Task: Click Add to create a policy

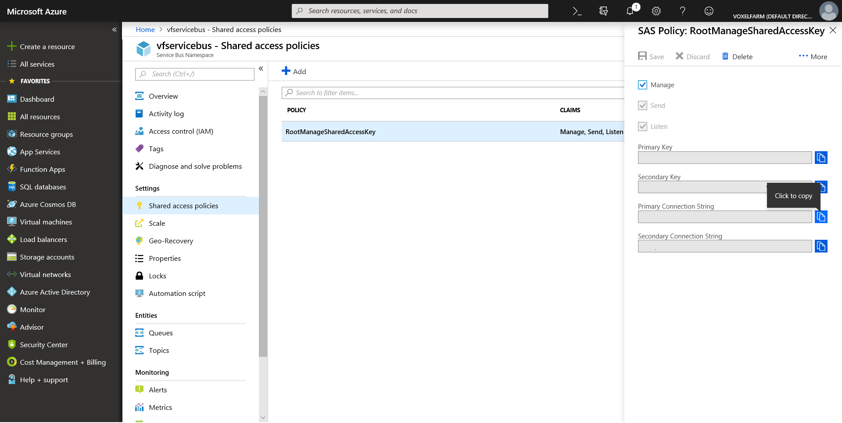Action: pyautogui.click(x=294, y=71)
